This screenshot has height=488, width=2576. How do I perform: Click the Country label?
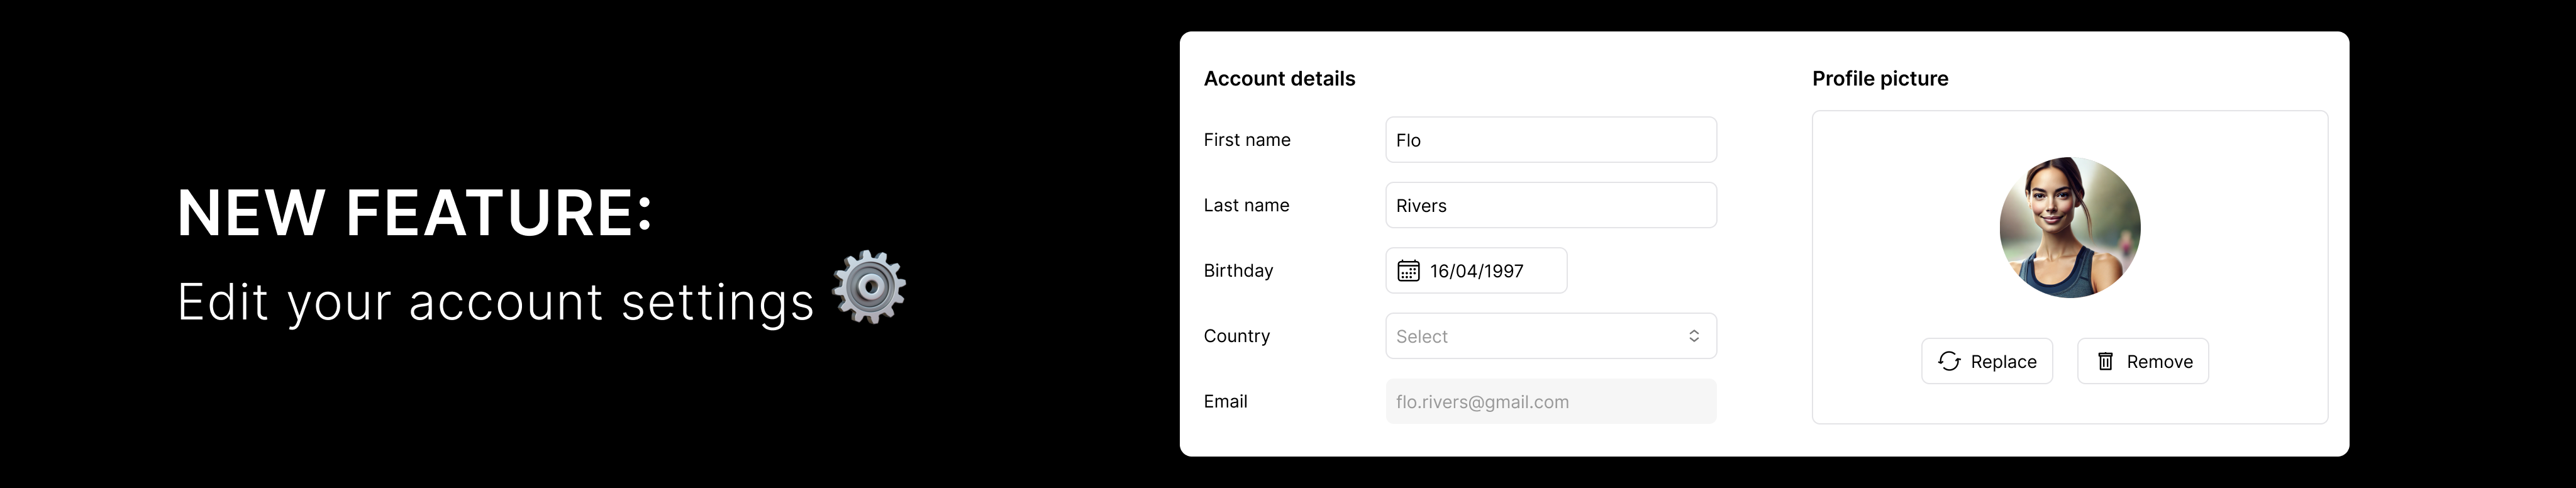point(1236,336)
